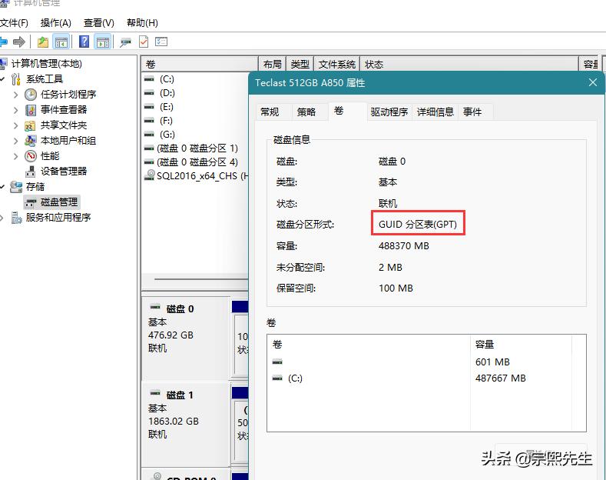Viewport: 606px width, 480px height.
Task: Sort by the 状态 column header
Action: pyautogui.click(x=469, y=65)
